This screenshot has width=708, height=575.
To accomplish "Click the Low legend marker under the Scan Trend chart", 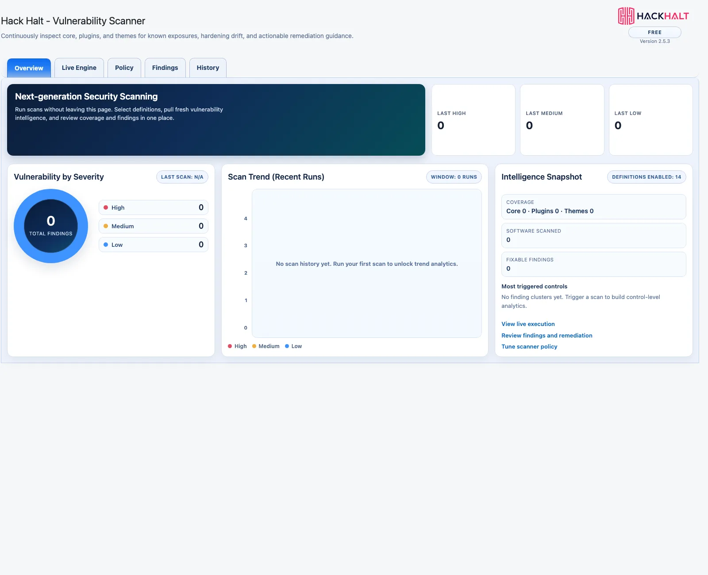I will pyautogui.click(x=287, y=346).
